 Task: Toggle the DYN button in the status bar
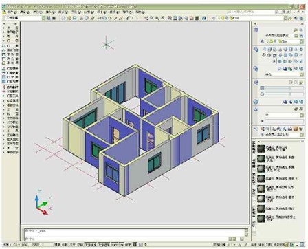click(x=122, y=245)
